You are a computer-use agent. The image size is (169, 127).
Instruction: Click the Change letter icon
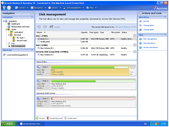[x=140, y=30]
